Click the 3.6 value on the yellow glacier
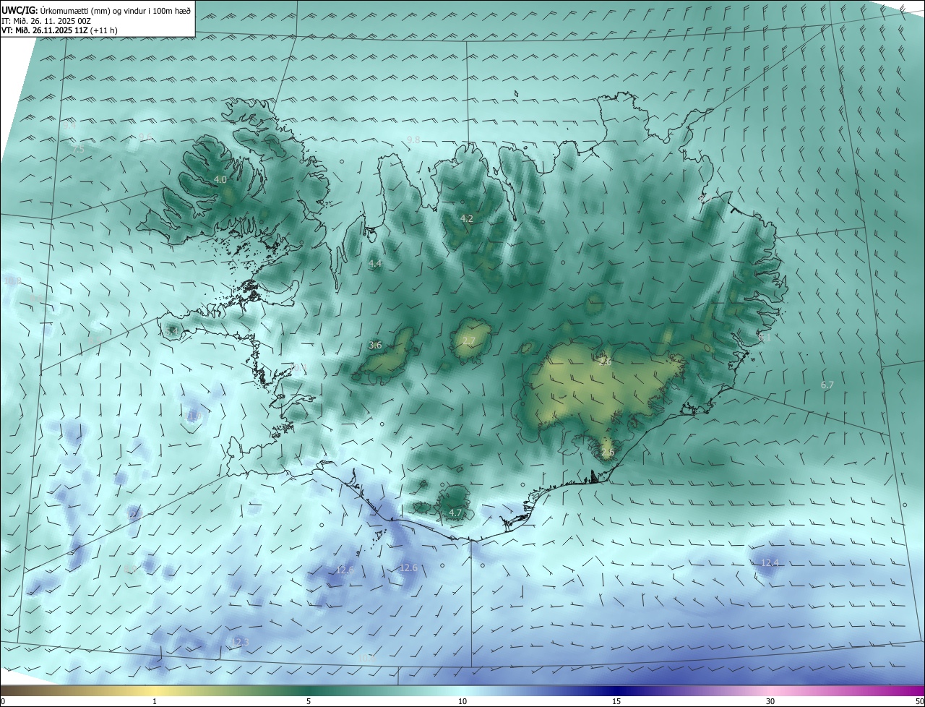 coord(375,346)
